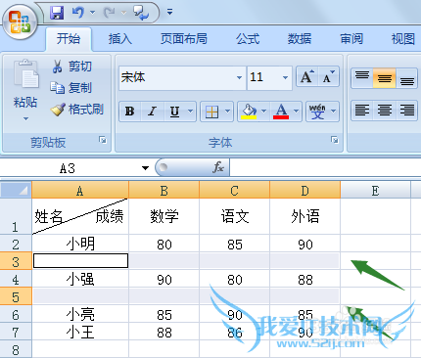Screen dimensions: 421x358
Task: Select column B header
Action: click(164, 190)
